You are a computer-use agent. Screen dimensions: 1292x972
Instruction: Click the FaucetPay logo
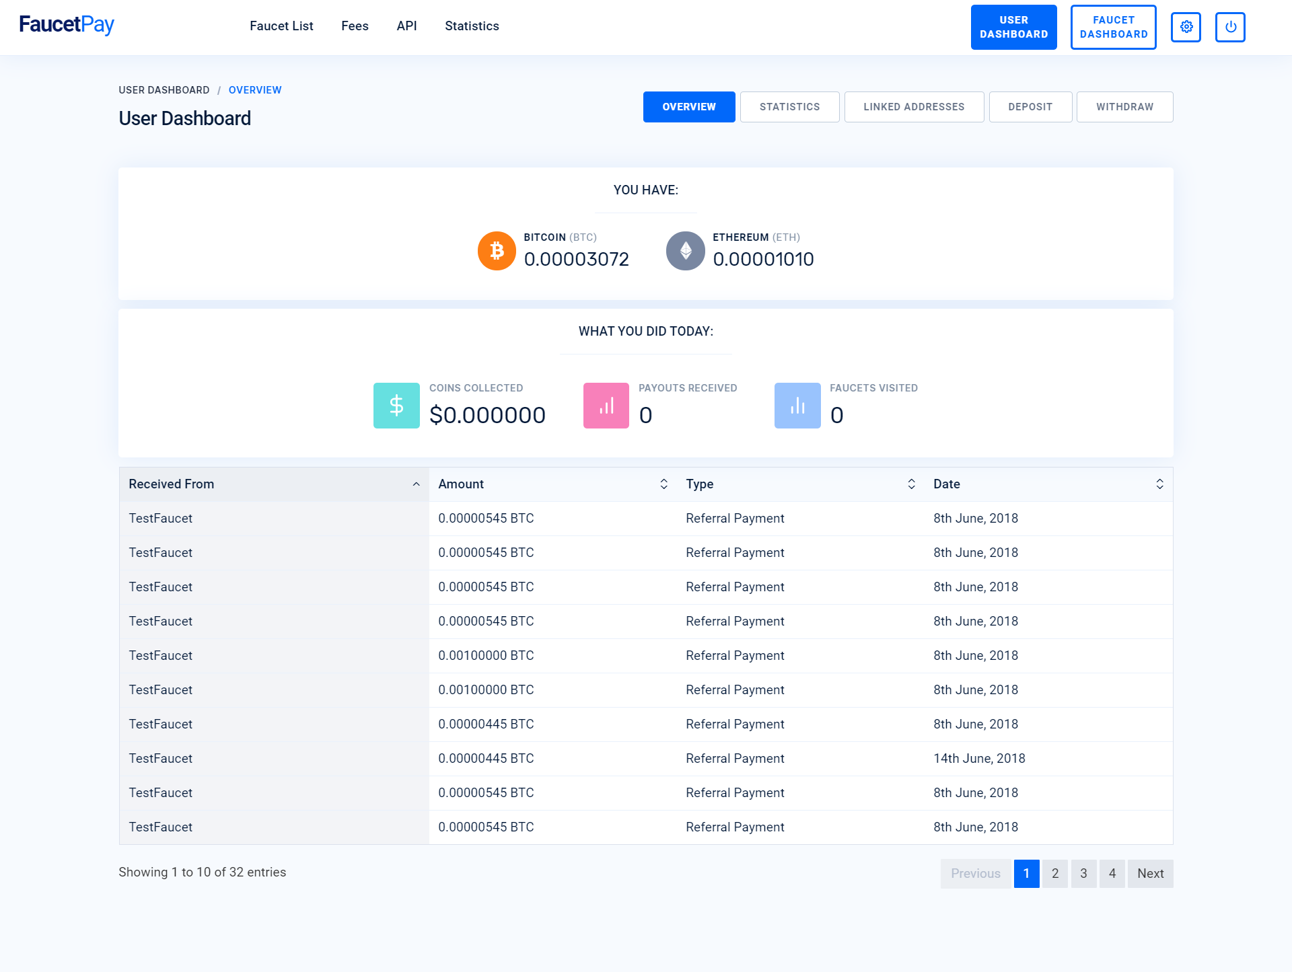click(67, 25)
